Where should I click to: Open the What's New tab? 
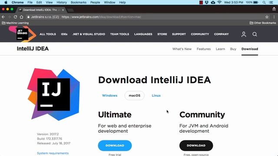(182, 49)
